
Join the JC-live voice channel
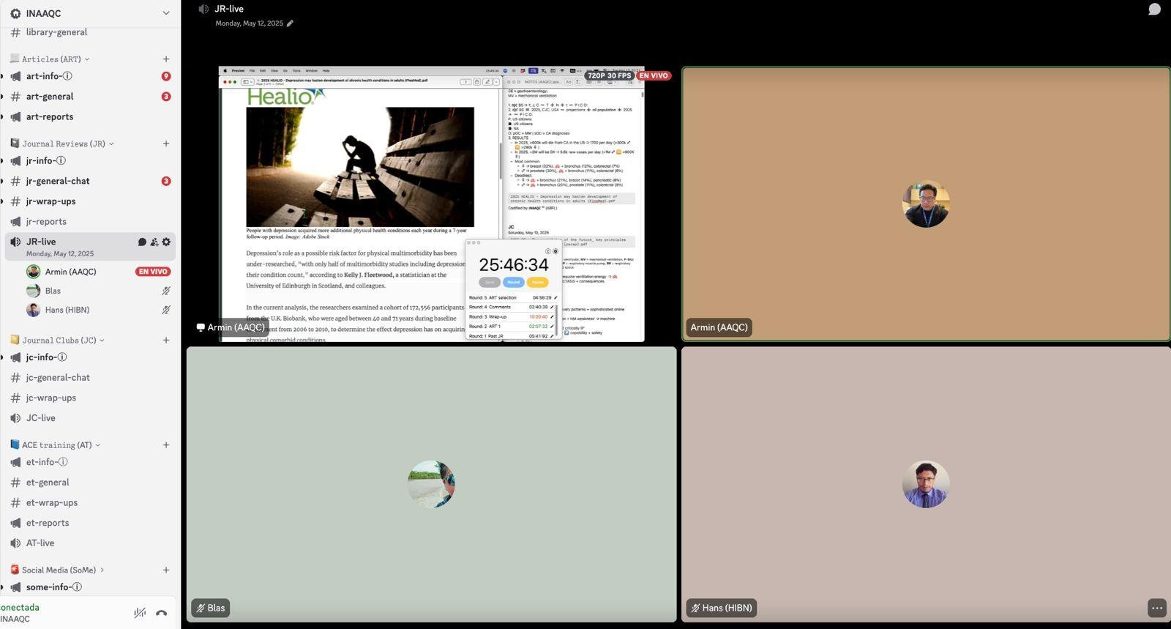(41, 418)
